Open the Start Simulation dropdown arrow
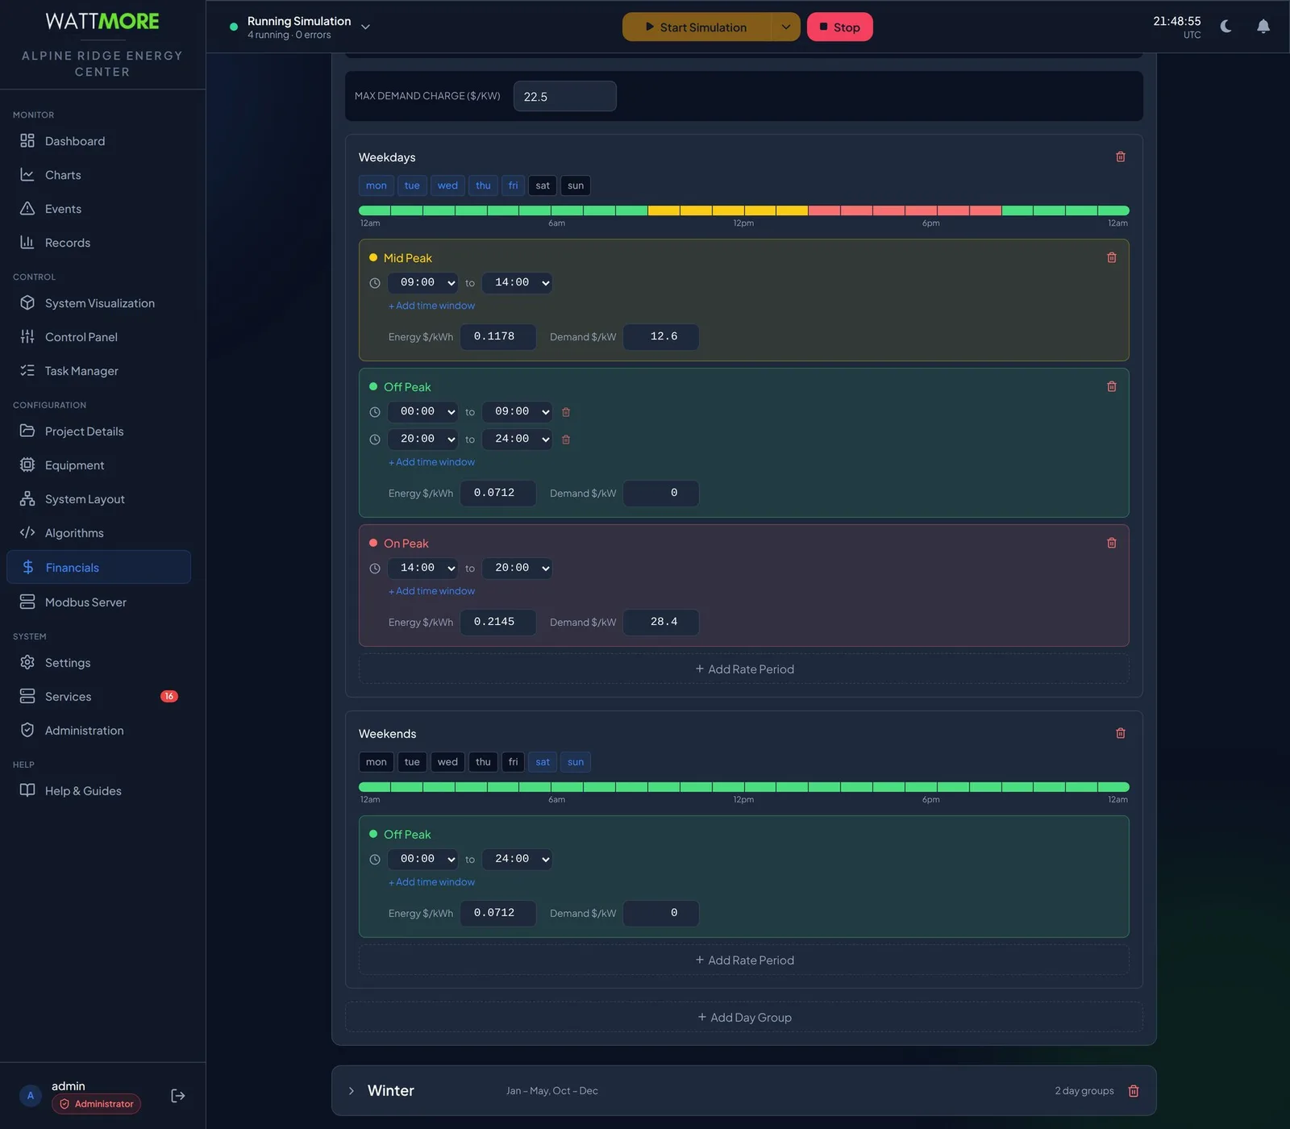This screenshot has width=1290, height=1129. (786, 27)
